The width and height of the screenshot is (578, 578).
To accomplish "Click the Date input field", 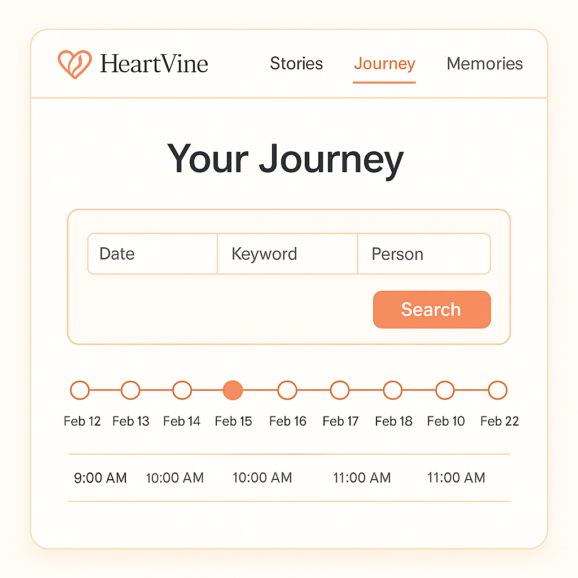I will 151,253.
